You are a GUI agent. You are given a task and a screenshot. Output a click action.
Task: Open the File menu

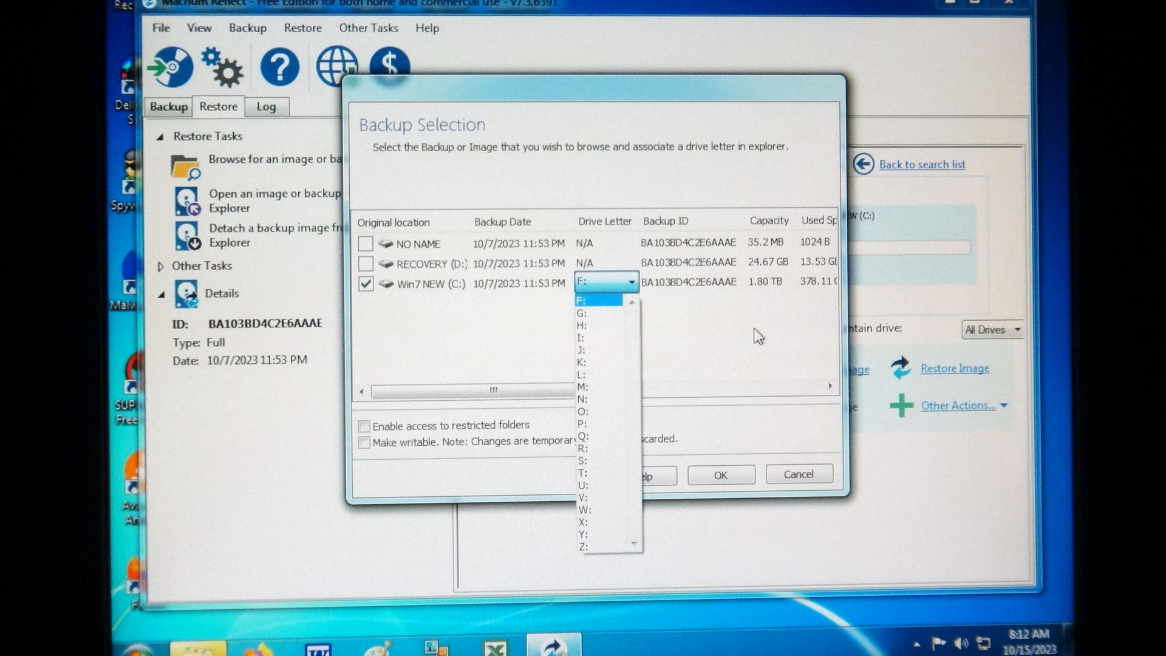click(161, 28)
